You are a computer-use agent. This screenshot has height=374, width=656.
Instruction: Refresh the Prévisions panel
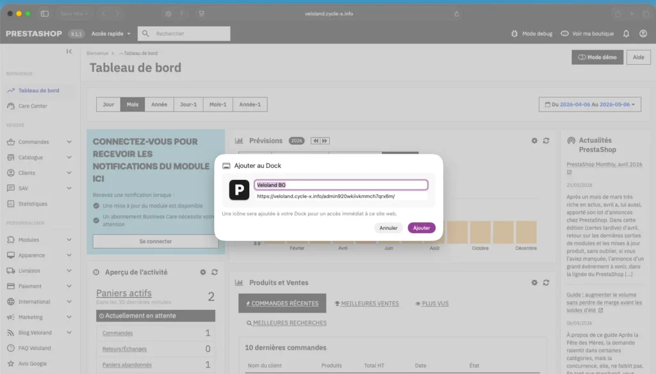coord(546,140)
